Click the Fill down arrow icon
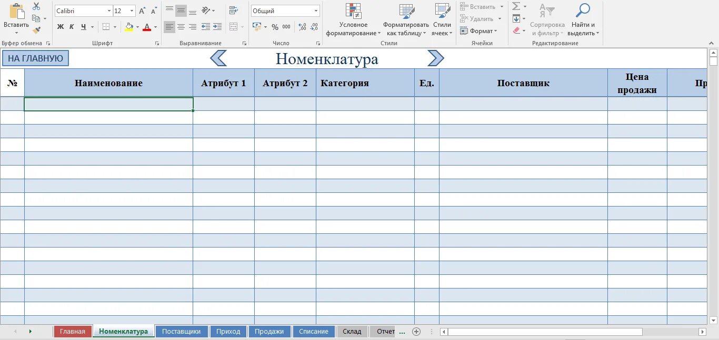 pos(516,19)
